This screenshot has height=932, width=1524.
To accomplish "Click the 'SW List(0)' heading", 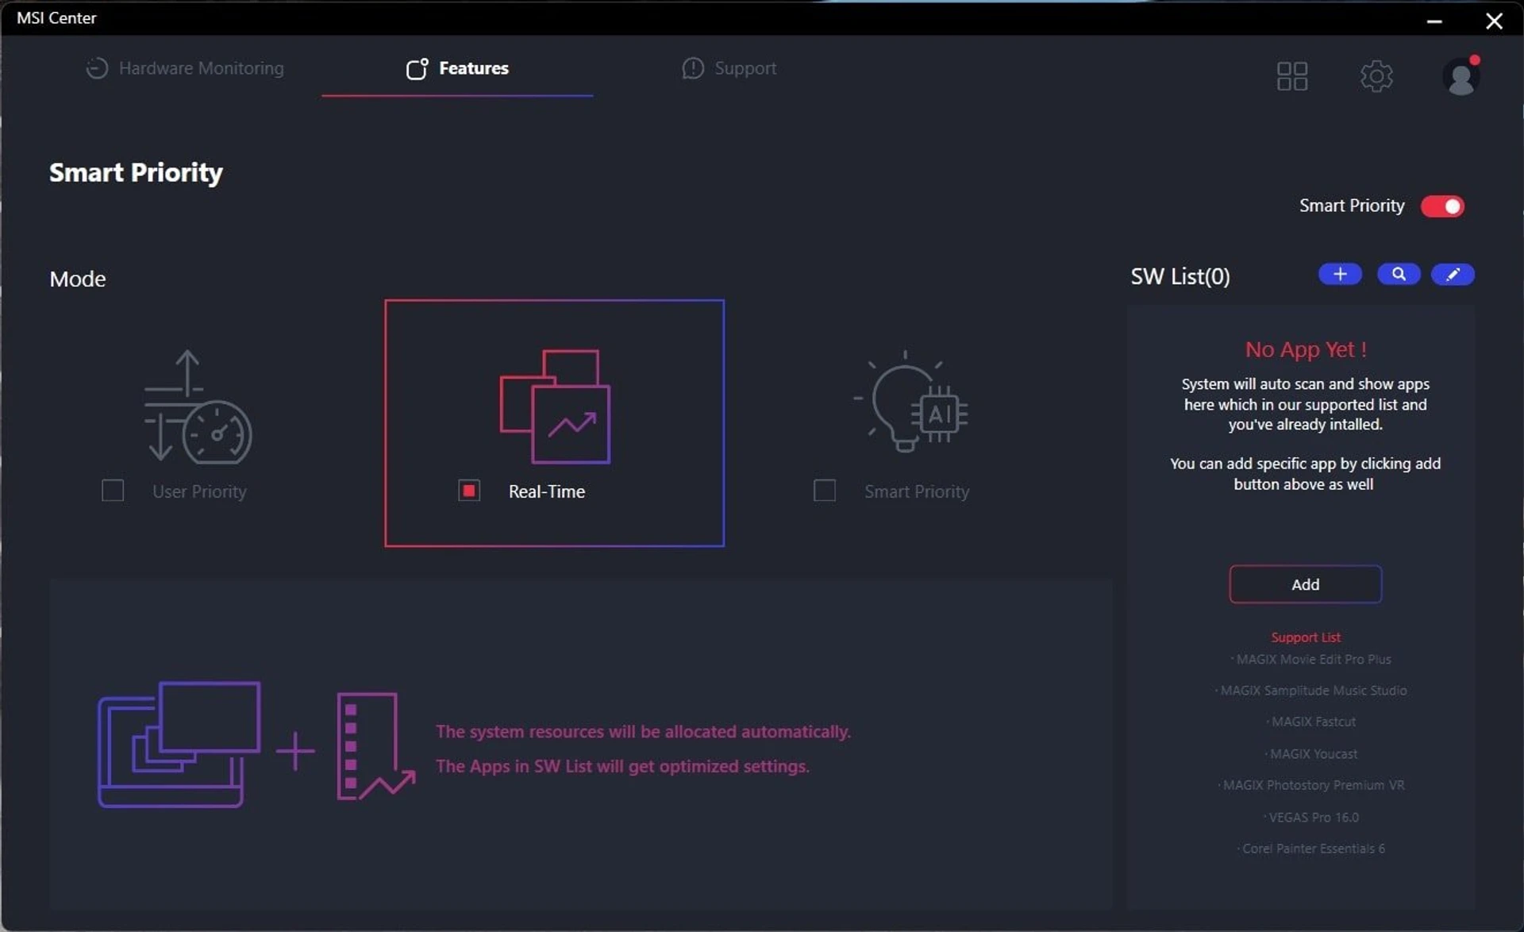I will tap(1180, 276).
